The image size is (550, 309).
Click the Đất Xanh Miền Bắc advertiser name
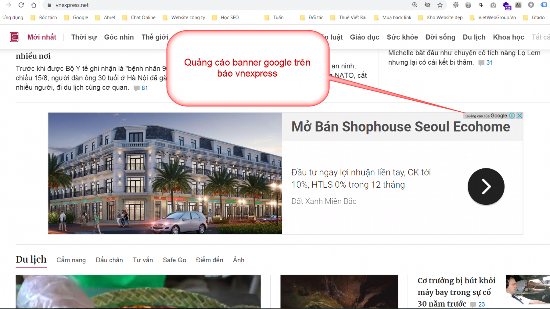pyautogui.click(x=324, y=201)
